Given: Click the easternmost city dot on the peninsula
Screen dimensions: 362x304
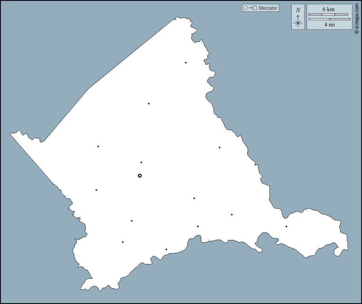Looking at the screenshot, I should 287,226.
